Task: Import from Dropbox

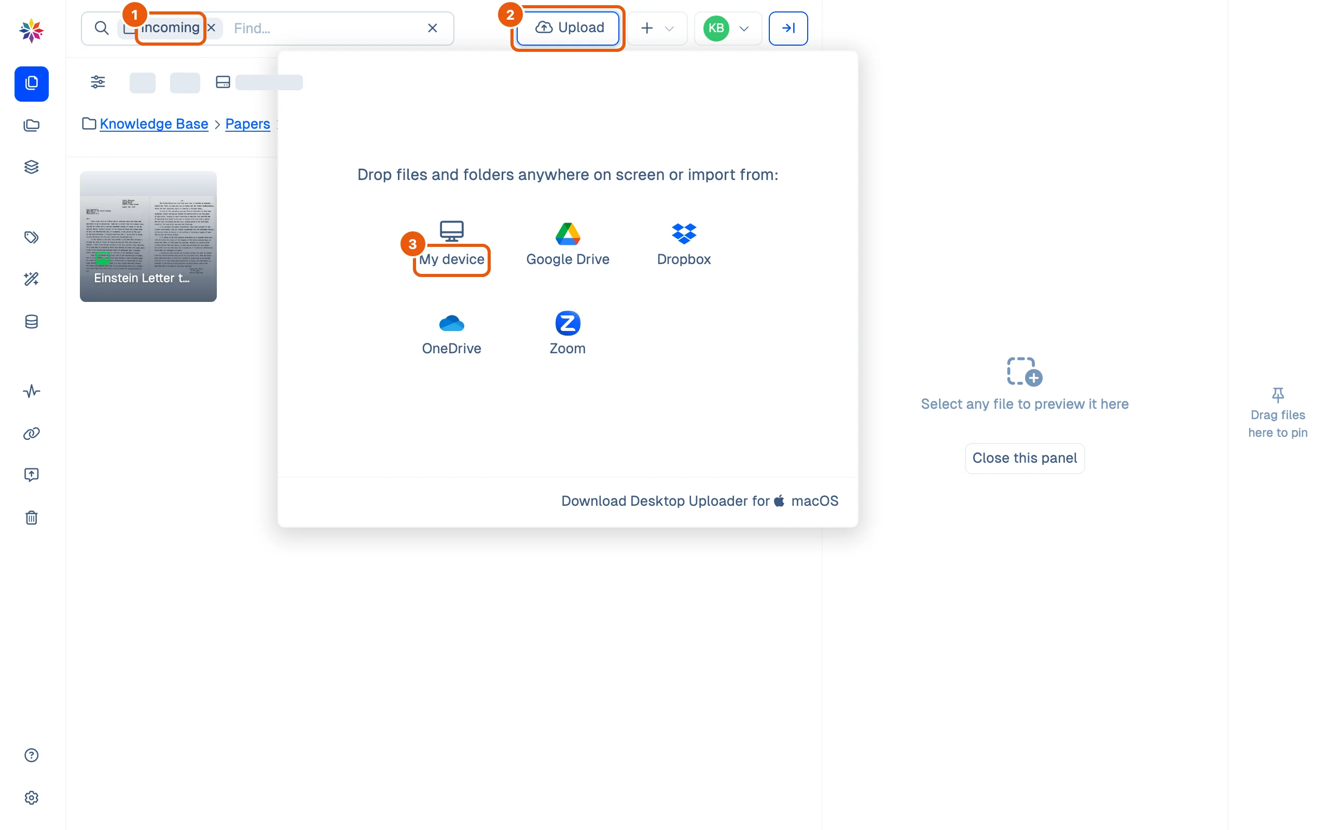Action: tap(684, 245)
